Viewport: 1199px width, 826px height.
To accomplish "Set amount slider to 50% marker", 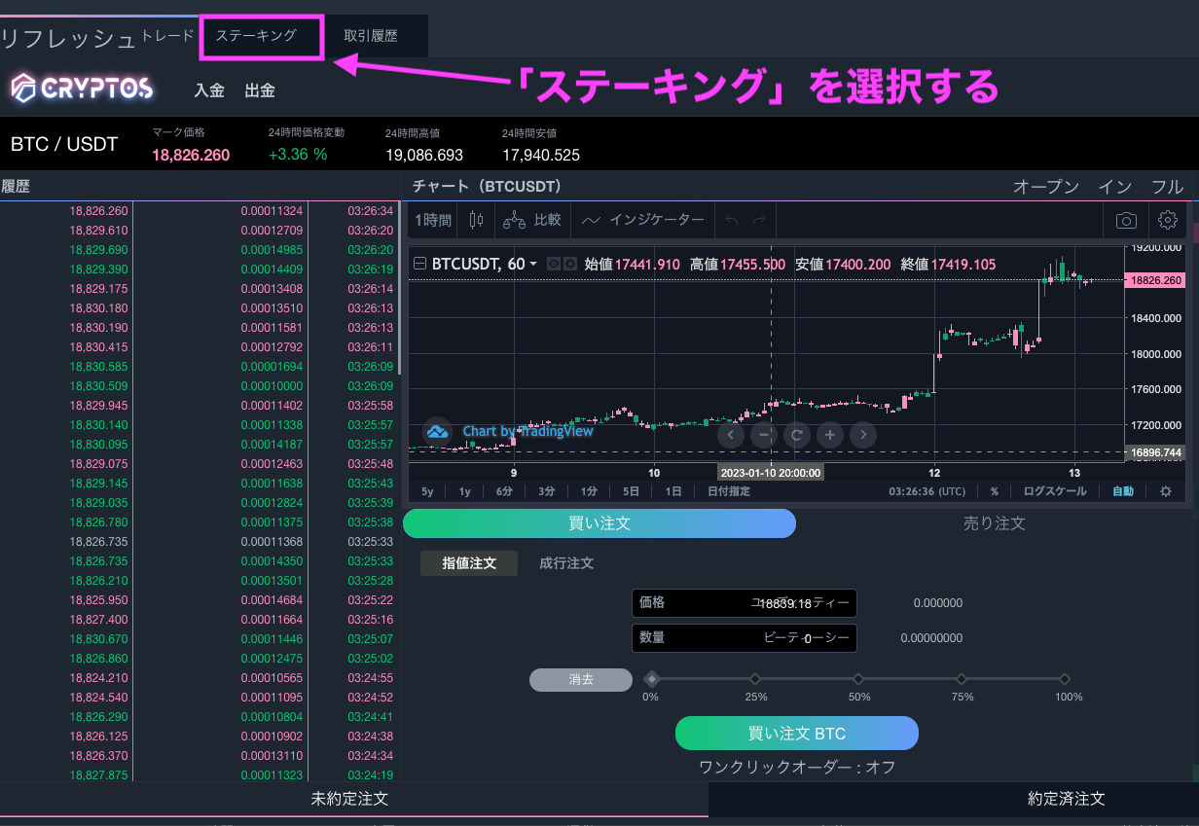I will pos(858,679).
